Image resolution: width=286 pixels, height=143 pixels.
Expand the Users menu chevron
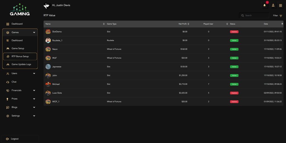[x=34, y=74]
